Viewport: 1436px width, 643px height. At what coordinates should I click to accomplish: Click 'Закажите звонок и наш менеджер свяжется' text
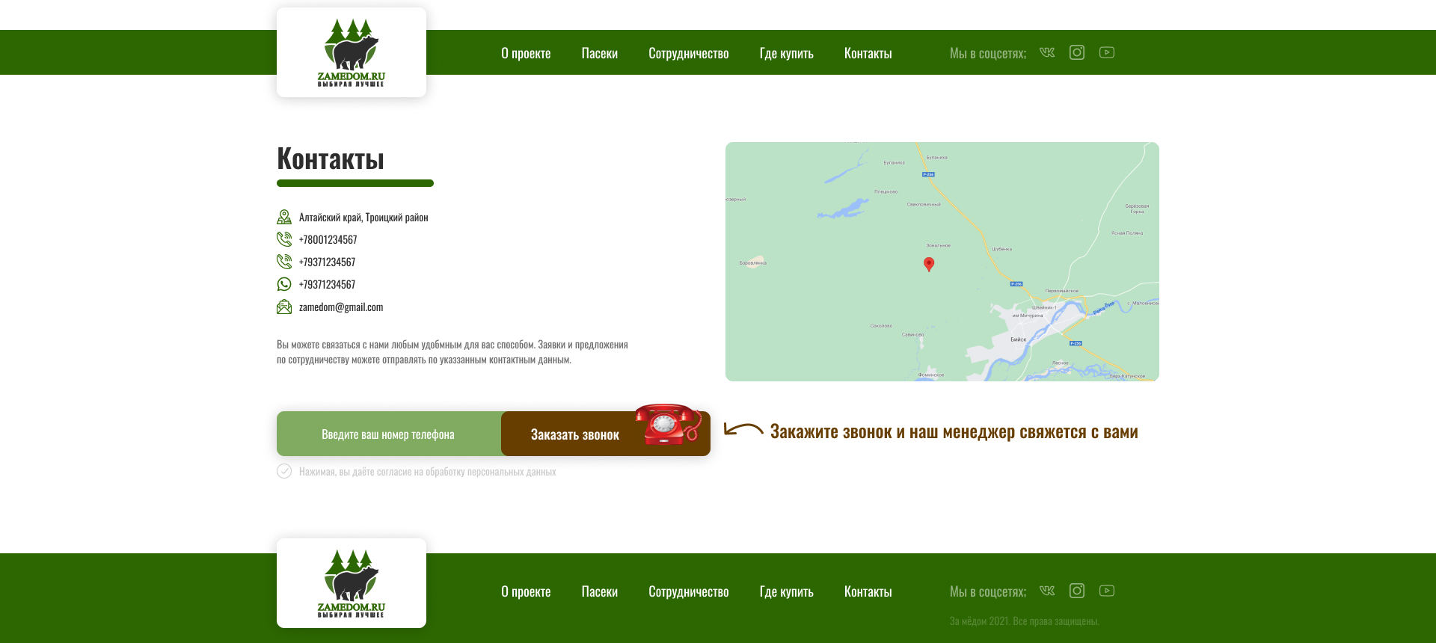954,431
